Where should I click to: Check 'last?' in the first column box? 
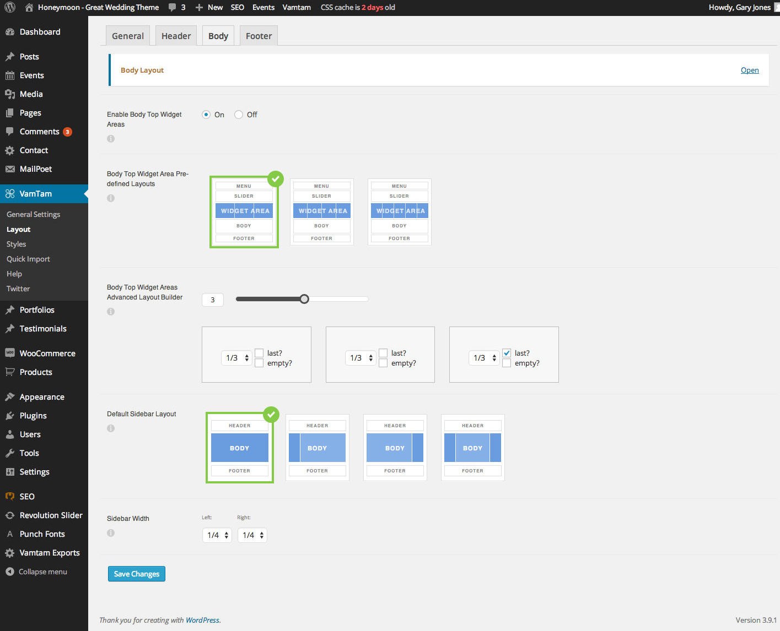click(259, 353)
